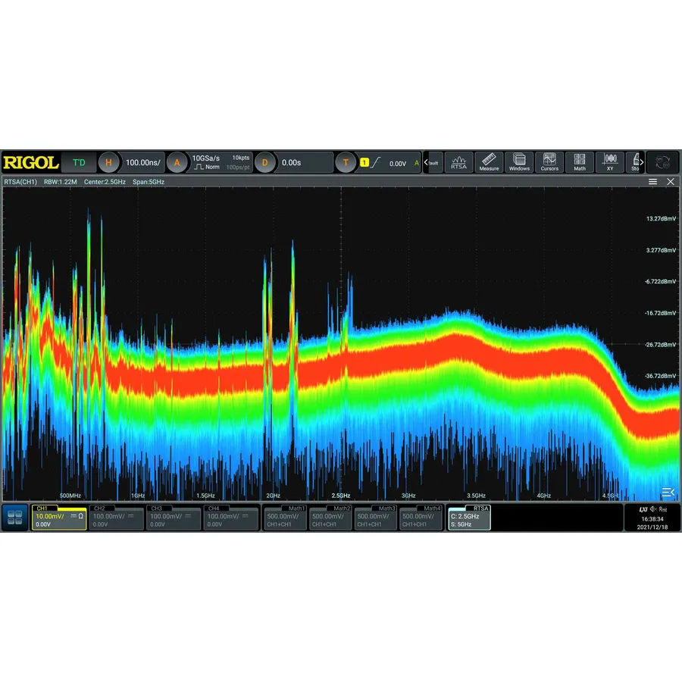Click the T'D trigger status button
This screenshot has width=682, height=682.
point(78,162)
